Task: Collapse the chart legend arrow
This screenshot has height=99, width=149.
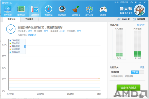Action: [25, 46]
